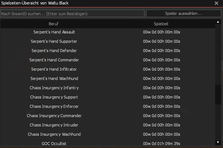This screenshot has height=148, width=223.
Task: Select the Chaos Insurgency Infantry row
Action: click(108, 88)
